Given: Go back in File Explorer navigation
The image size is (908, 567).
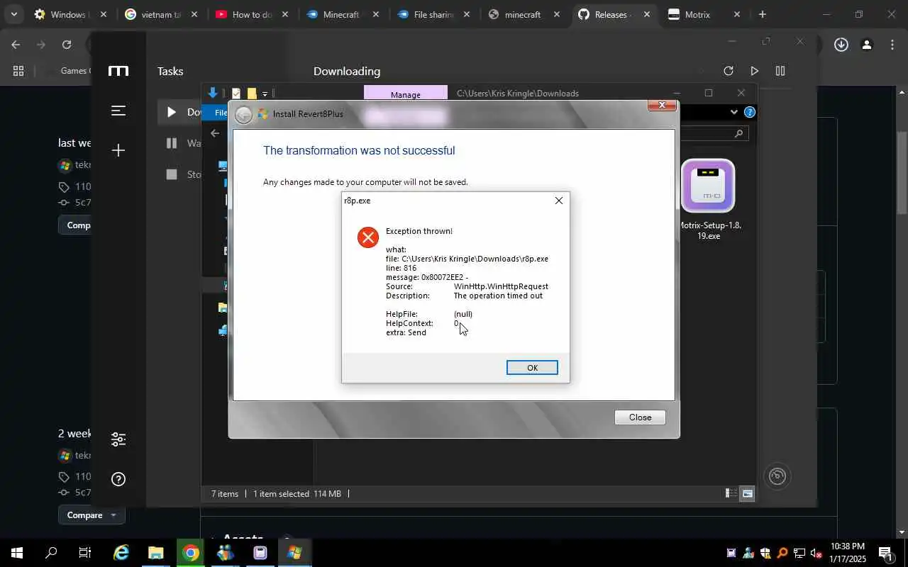Looking at the screenshot, I should click(215, 133).
